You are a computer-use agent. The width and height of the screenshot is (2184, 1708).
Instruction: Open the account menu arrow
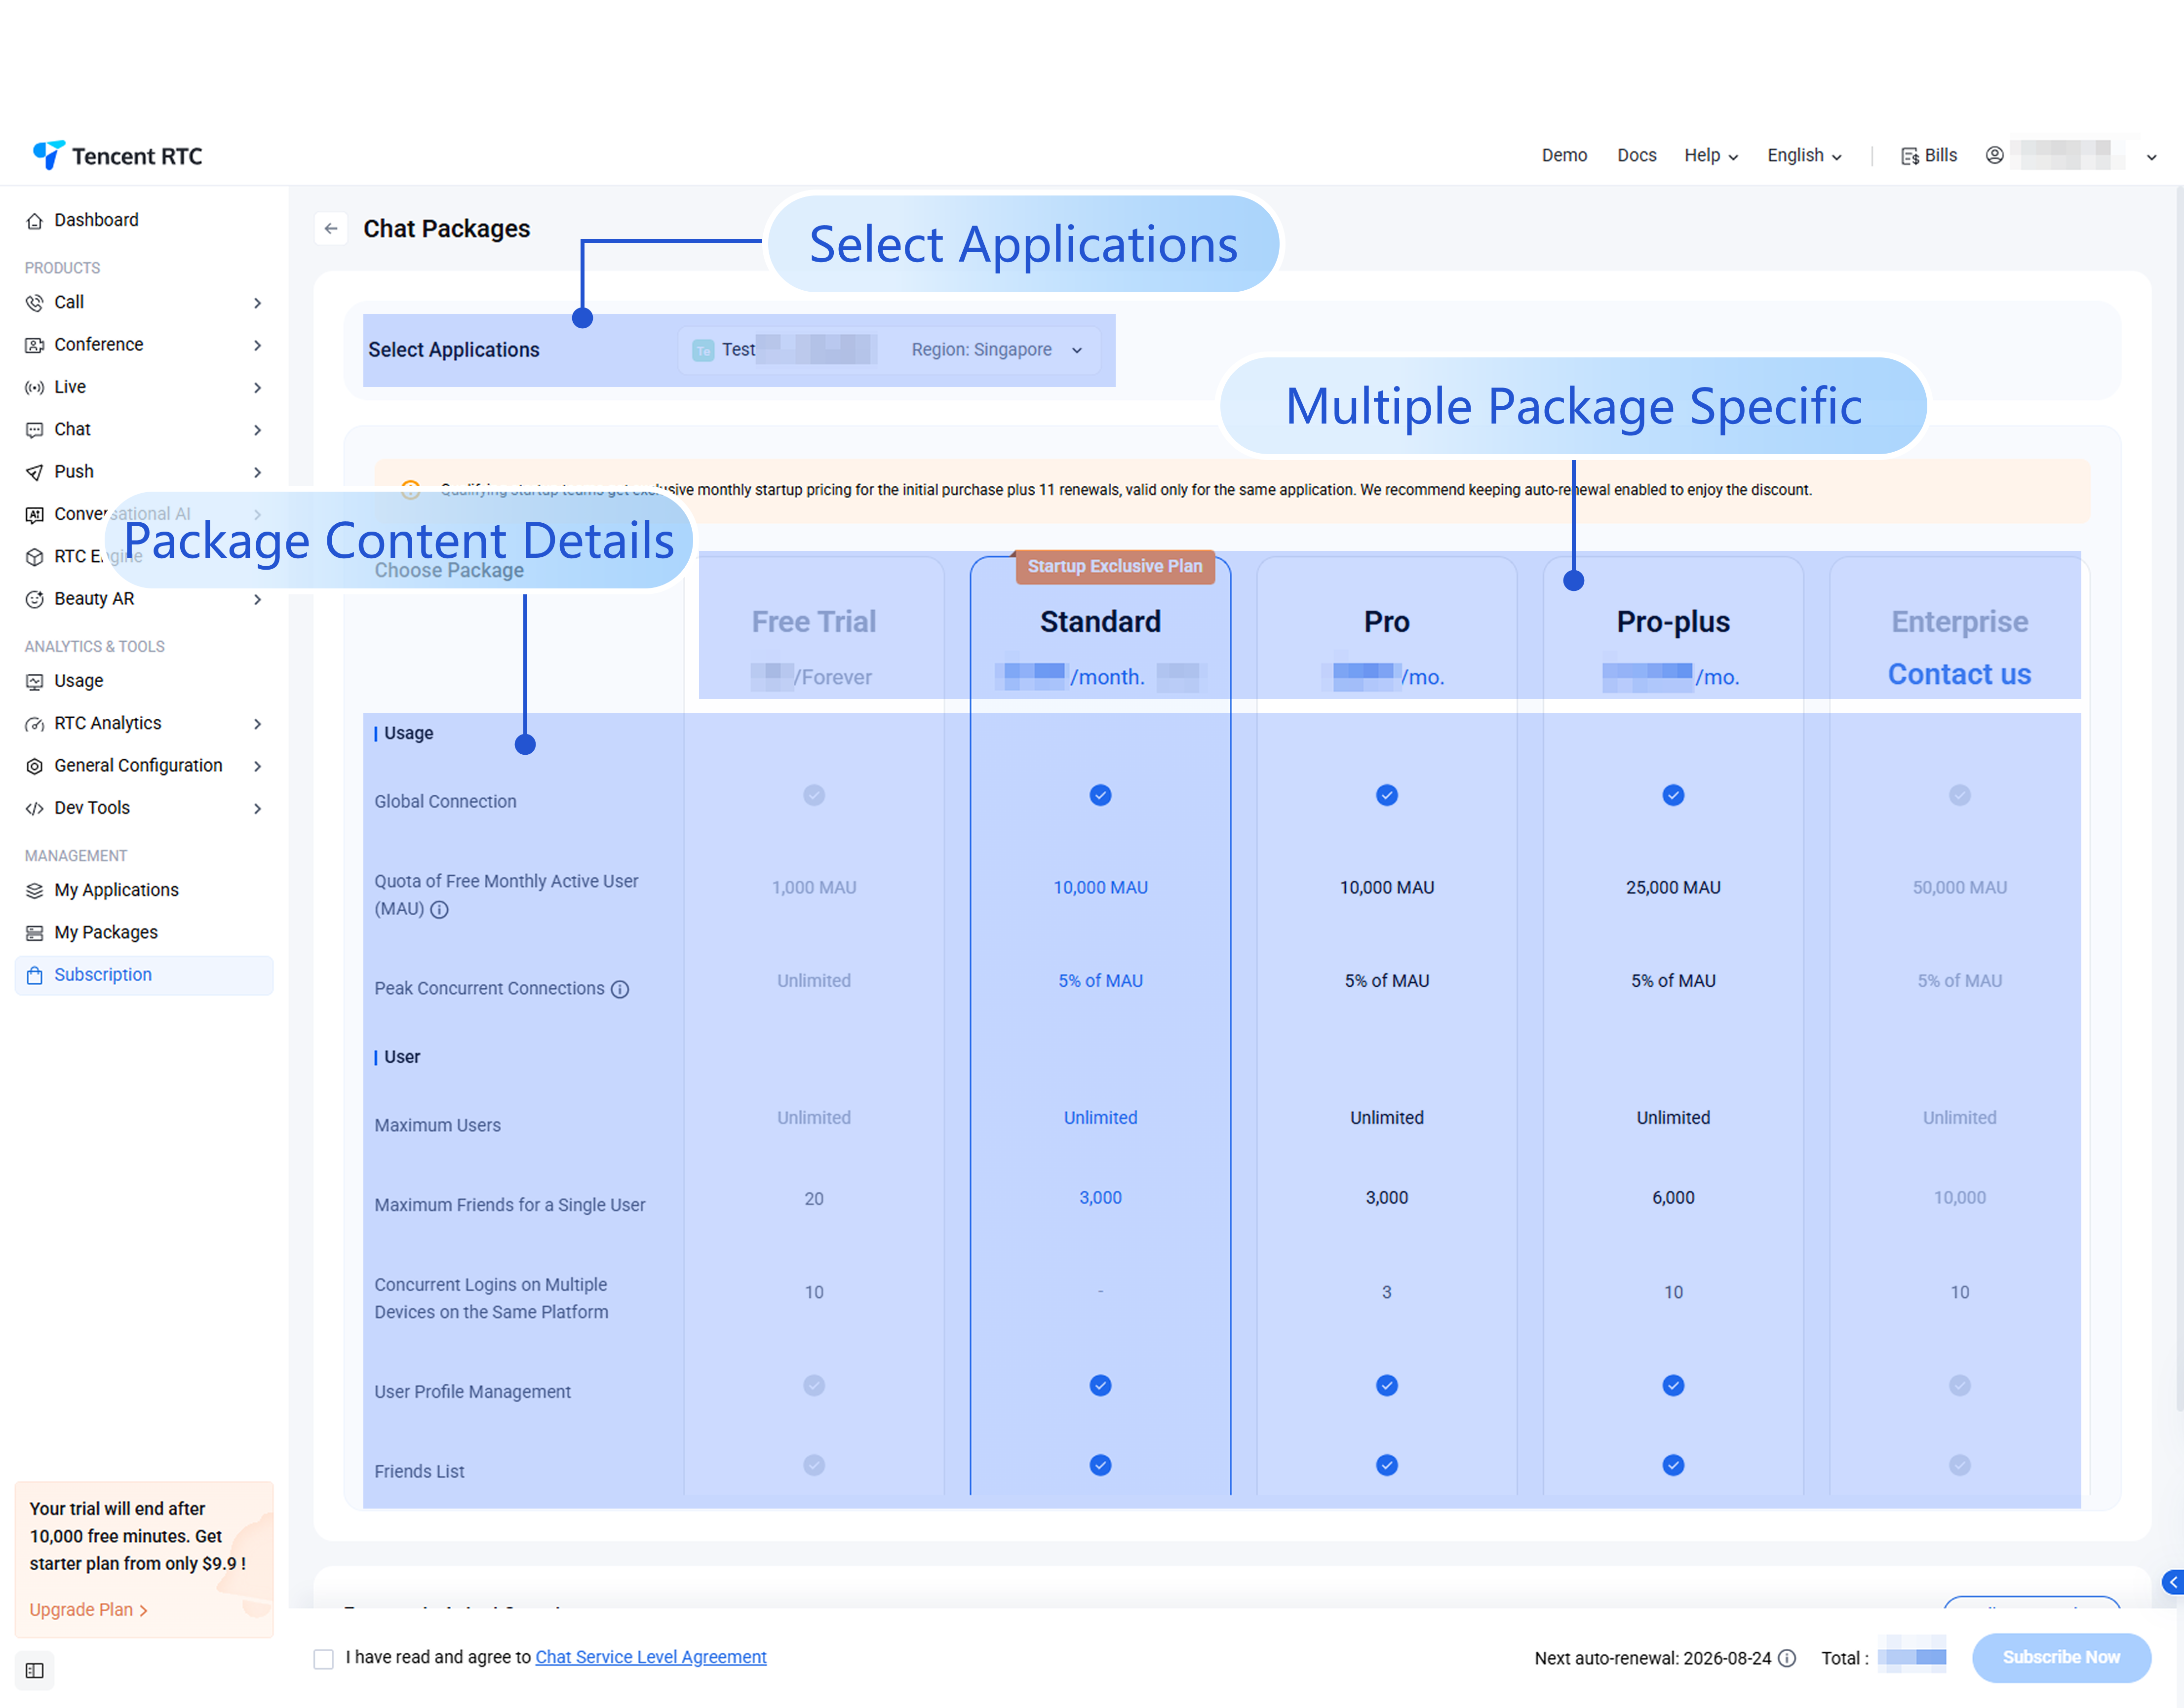tap(2152, 157)
